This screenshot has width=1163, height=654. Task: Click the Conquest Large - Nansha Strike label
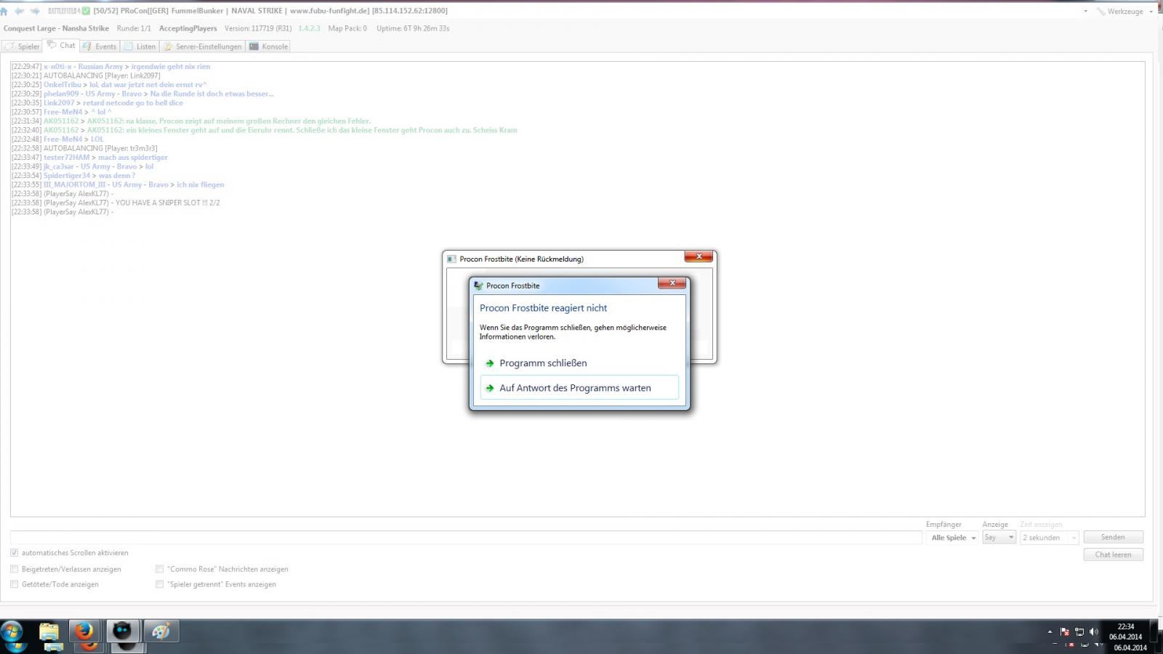[x=56, y=28]
